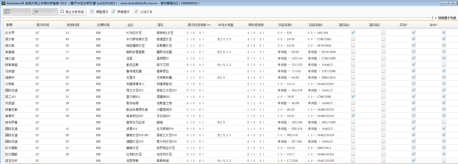Tick 高风险2 checkbox in the 希腊超 row
The image size is (458, 164).
tap(383, 52)
